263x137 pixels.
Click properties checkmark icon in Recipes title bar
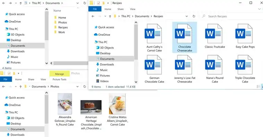click(99, 3)
